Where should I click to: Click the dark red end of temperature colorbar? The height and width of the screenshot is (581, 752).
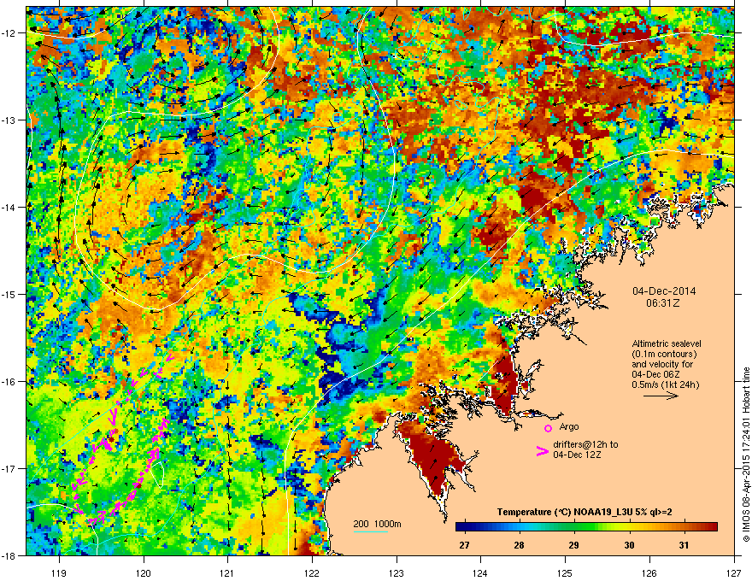coord(712,527)
